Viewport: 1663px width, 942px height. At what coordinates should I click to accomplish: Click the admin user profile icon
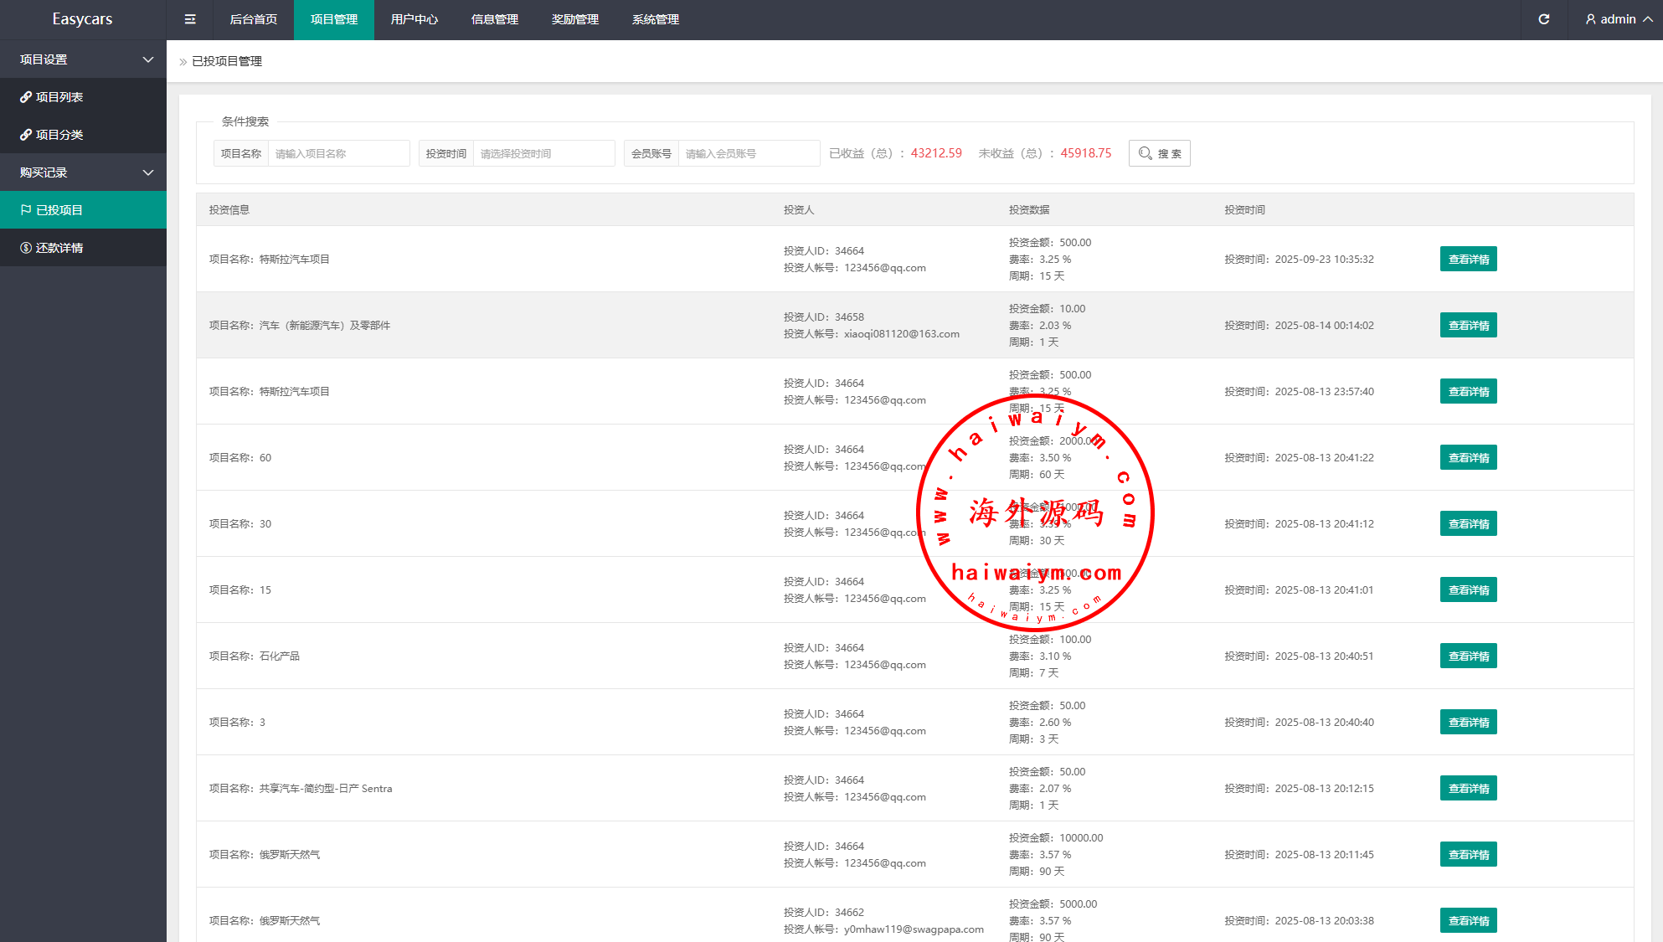(x=1590, y=19)
